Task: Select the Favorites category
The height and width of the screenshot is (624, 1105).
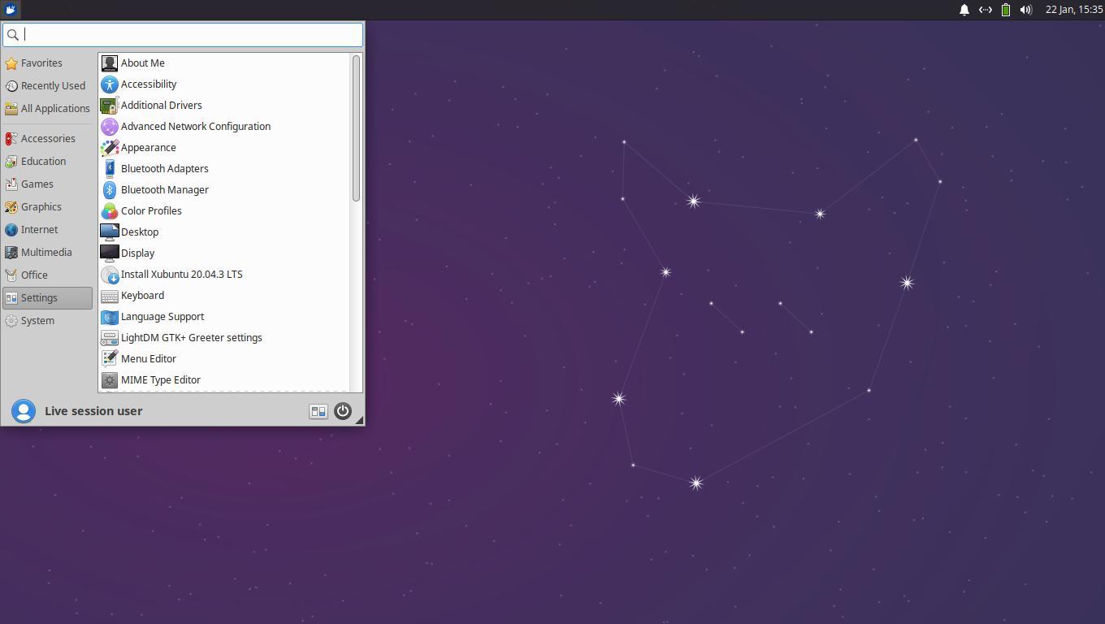Action: pos(41,63)
